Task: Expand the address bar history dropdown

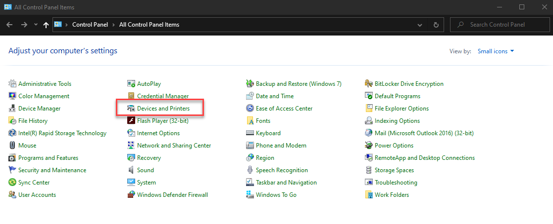Action: [x=420, y=25]
